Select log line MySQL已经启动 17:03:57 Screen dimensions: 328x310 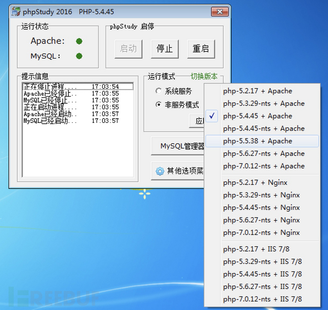78,121
